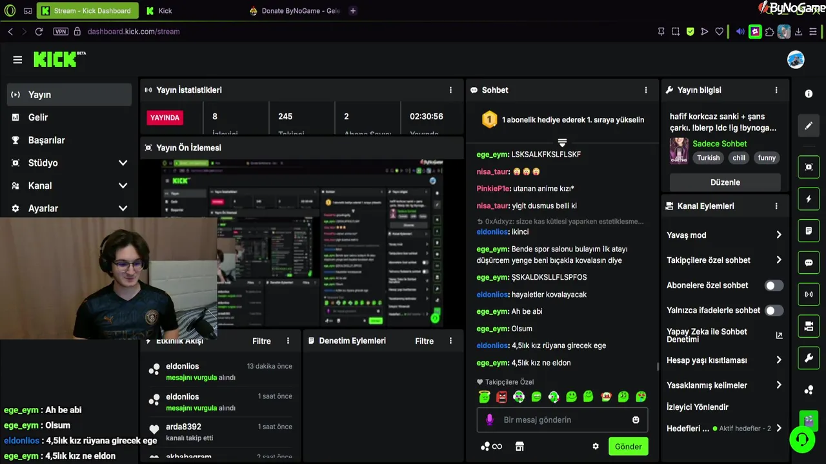
Task: Click the angel halo green emote
Action: coord(485,397)
